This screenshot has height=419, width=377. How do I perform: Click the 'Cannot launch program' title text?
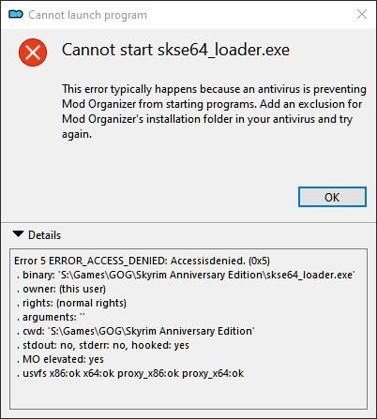pyautogui.click(x=87, y=15)
